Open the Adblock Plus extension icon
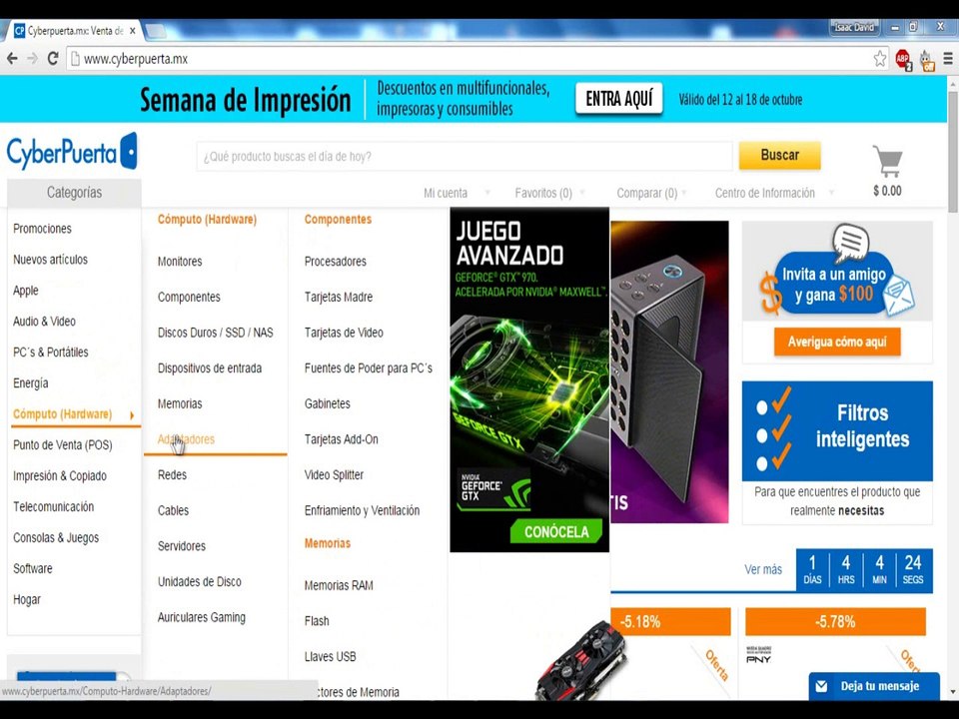The width and height of the screenshot is (959, 719). (x=903, y=60)
